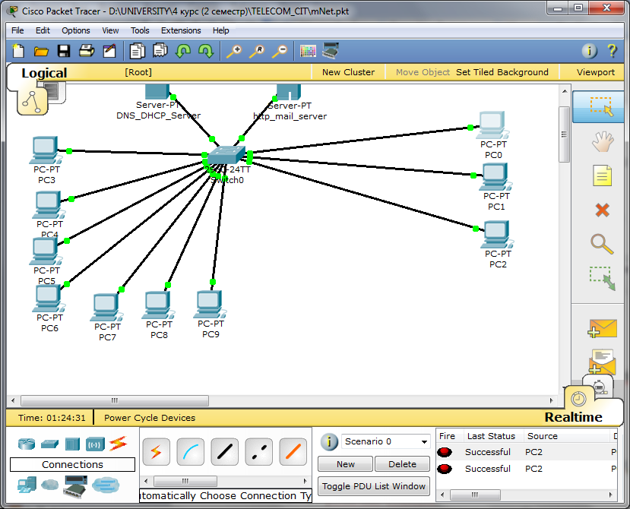Open the Activity Wizard icon
The height and width of the screenshot is (509, 630).
[109, 51]
